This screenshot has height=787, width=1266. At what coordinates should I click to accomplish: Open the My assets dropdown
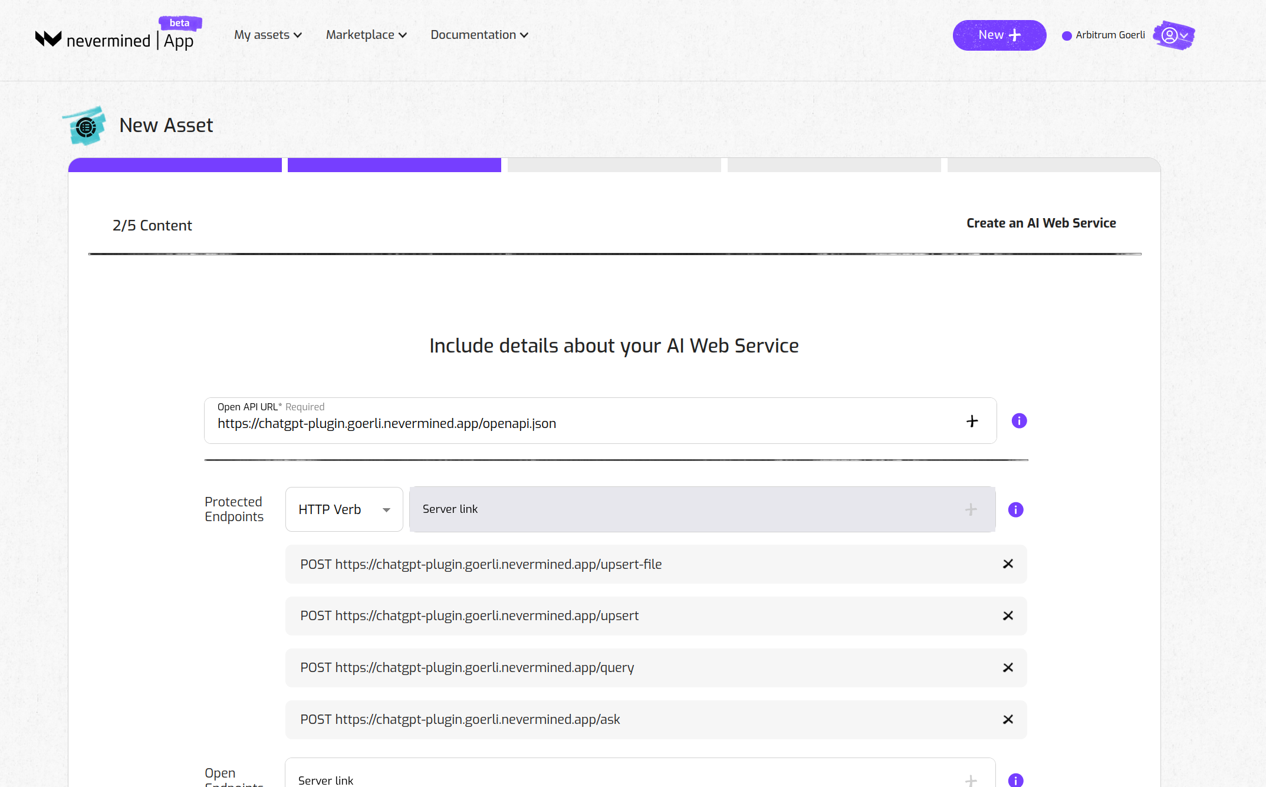(268, 35)
